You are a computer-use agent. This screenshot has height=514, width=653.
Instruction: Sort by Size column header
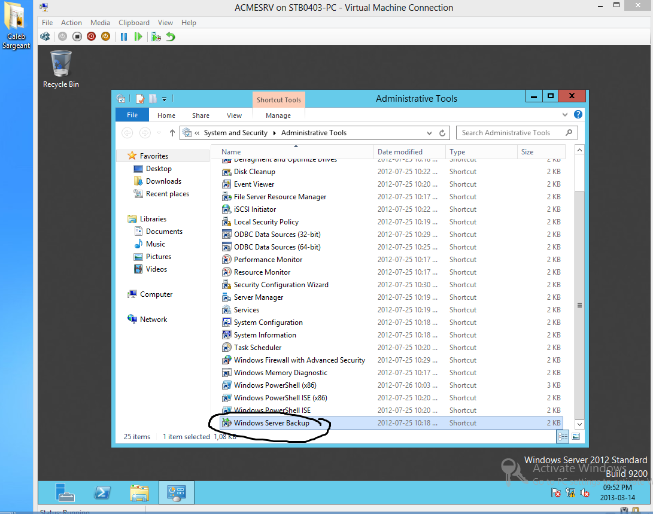[x=541, y=152]
